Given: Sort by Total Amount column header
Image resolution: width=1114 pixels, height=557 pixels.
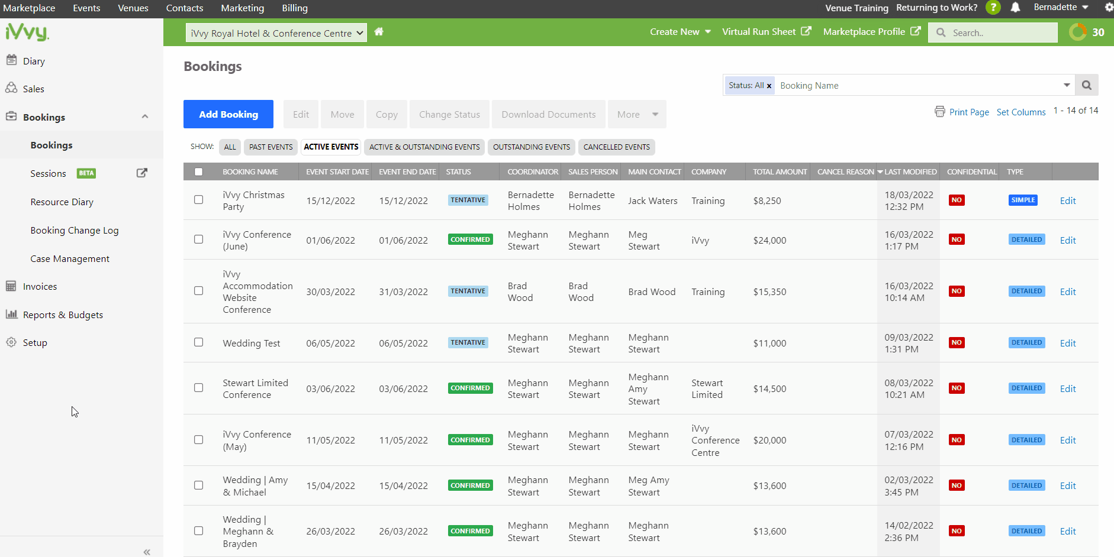Looking at the screenshot, I should tap(780, 172).
